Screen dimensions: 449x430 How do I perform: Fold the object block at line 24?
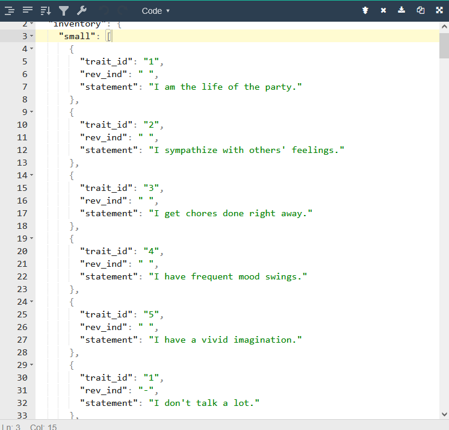31,302
